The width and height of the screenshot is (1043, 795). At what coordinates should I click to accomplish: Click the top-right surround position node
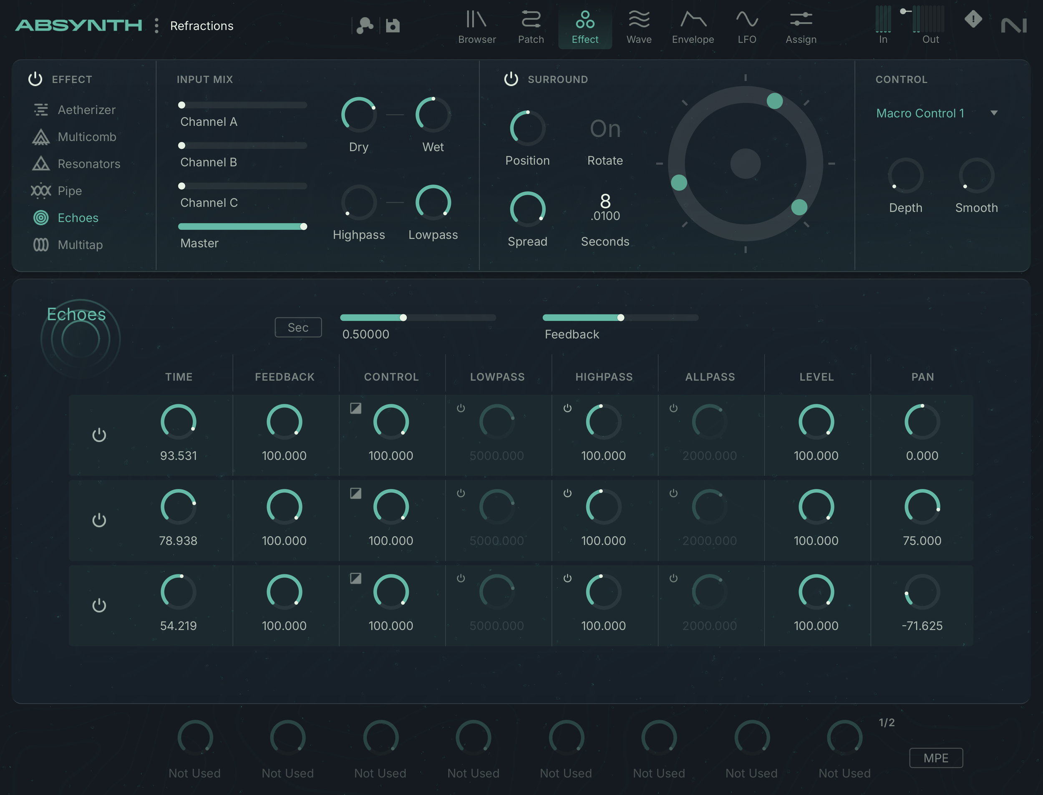pos(774,101)
